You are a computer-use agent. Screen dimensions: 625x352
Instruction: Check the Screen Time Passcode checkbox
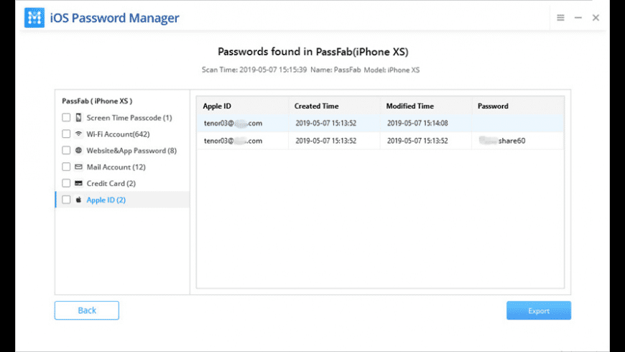click(x=66, y=118)
